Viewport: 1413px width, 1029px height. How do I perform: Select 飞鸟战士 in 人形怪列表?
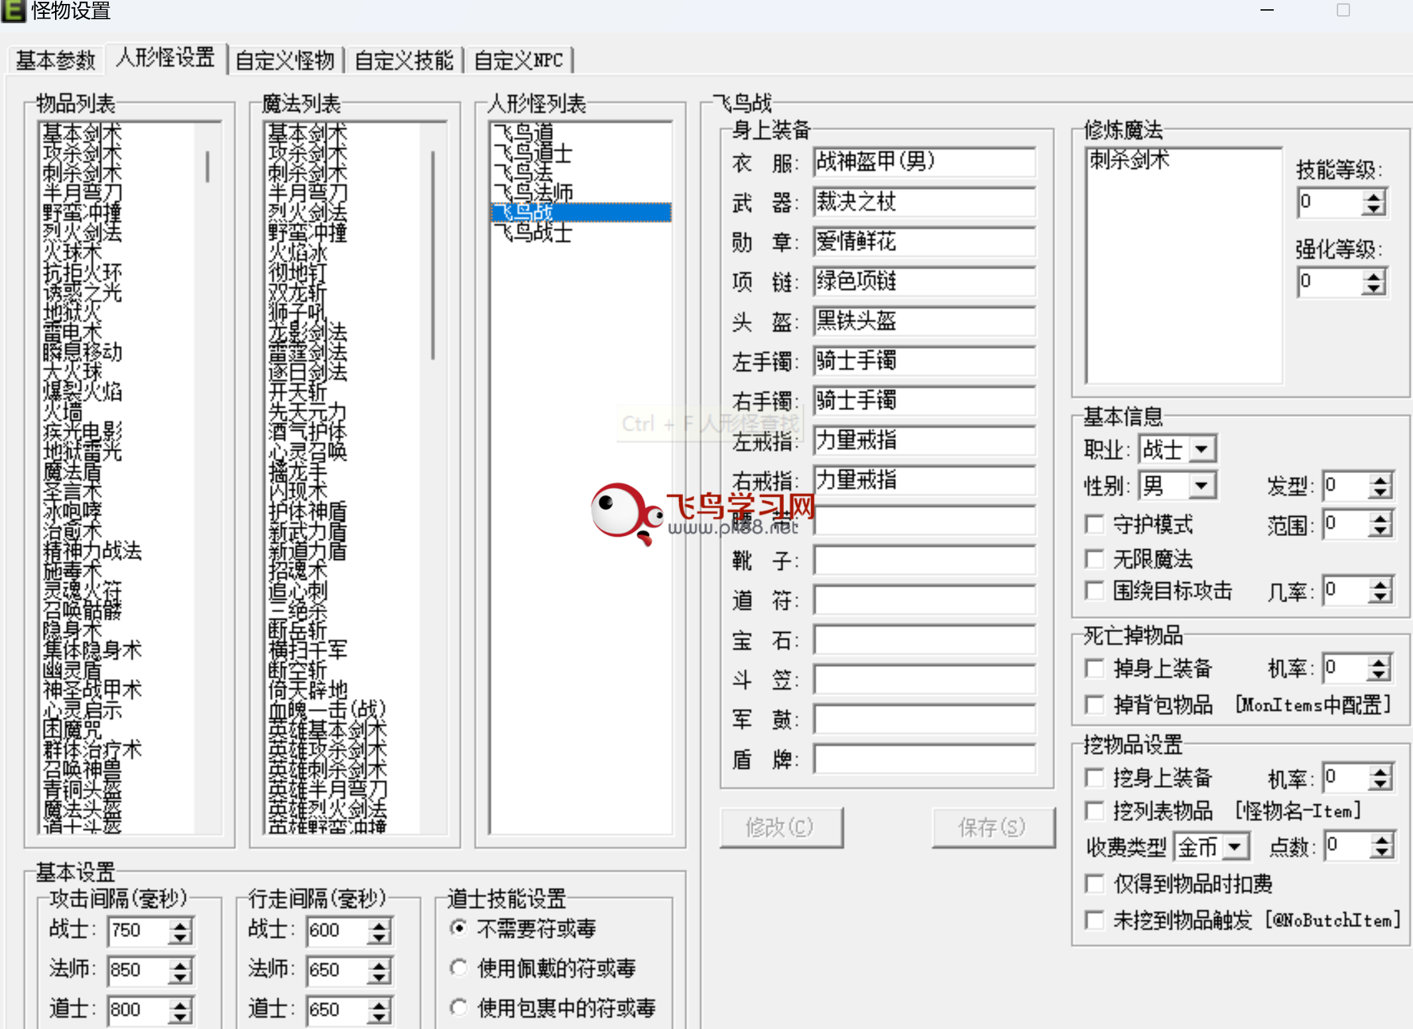tap(533, 233)
